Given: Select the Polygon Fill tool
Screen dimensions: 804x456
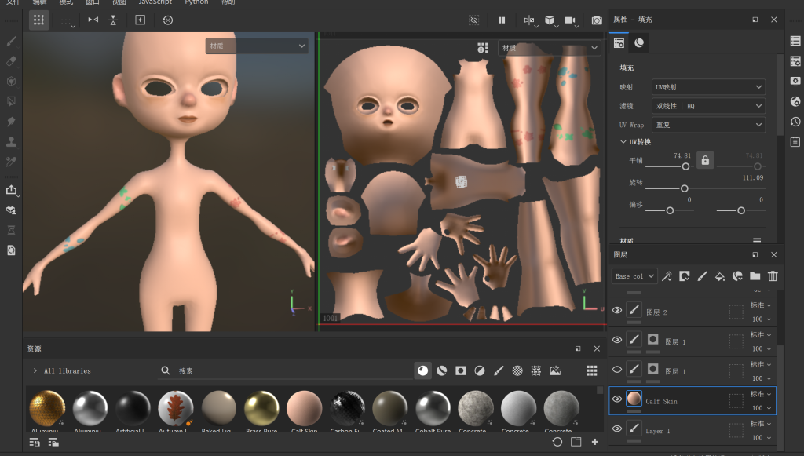Looking at the screenshot, I should [11, 101].
